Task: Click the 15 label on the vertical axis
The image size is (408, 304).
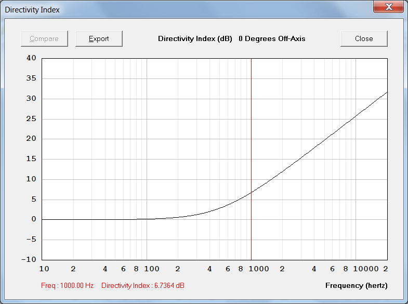Action: (31, 158)
